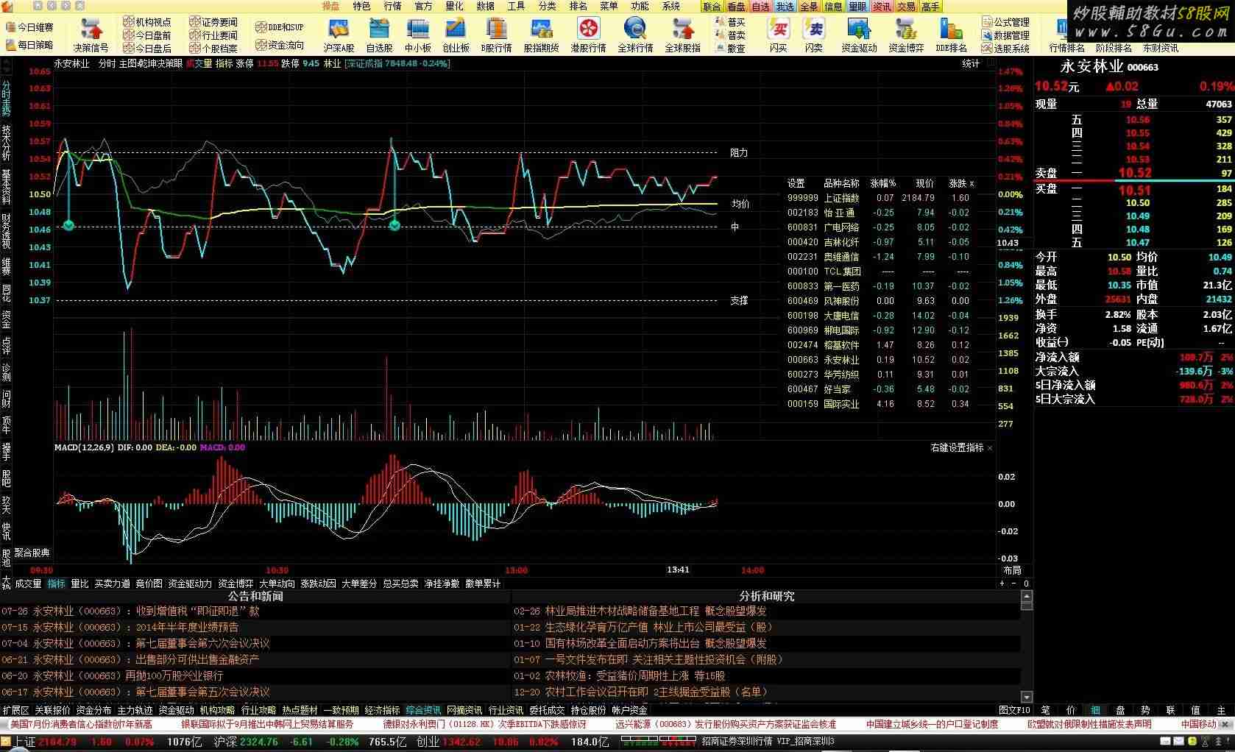1235x752 pixels.
Task: Switch to 综合资讯 bottom tab
Action: tap(424, 710)
